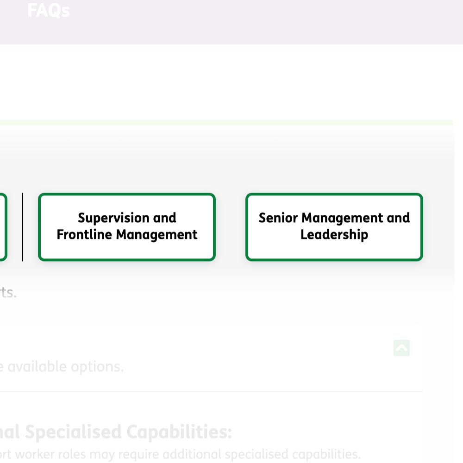Select Supervision and Frontline Management card

pos(127,227)
